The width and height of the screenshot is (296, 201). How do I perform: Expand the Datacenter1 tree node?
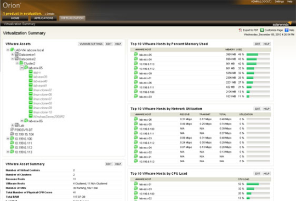click(x=13, y=54)
